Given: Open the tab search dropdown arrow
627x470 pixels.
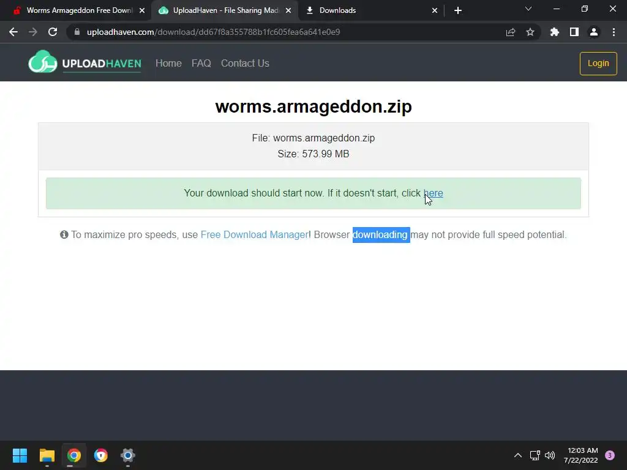Looking at the screenshot, I should coord(528,9).
